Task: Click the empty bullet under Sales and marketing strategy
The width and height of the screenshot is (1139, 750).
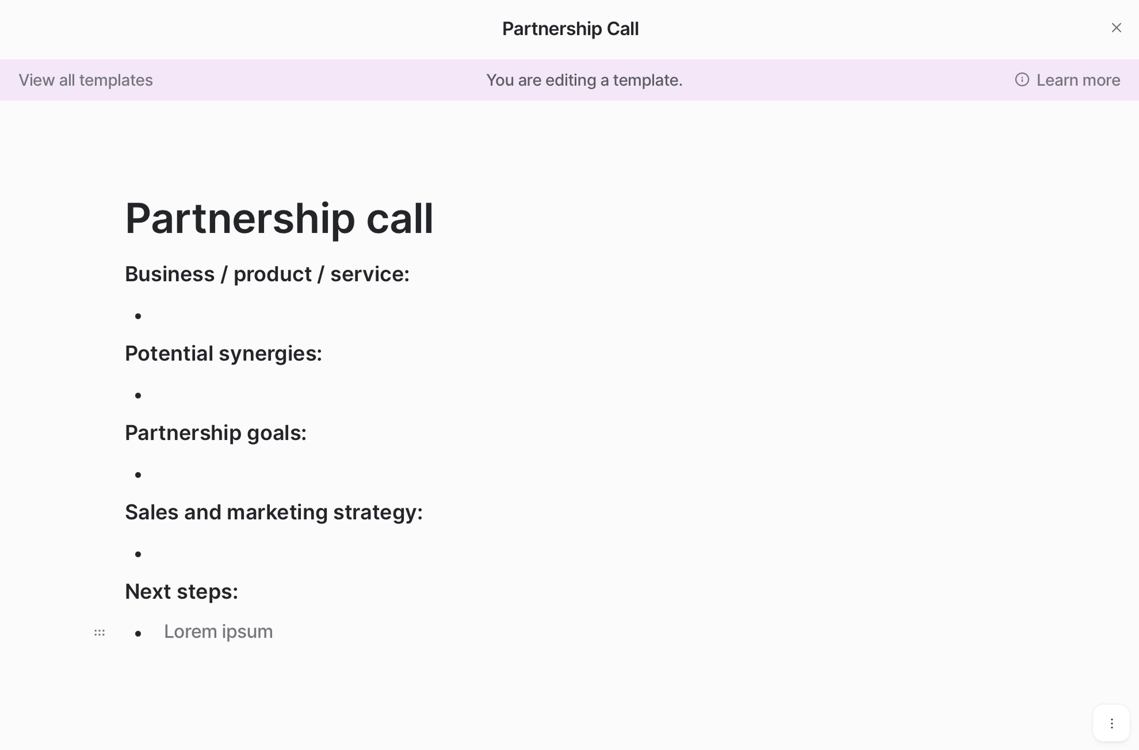Action: [191, 554]
